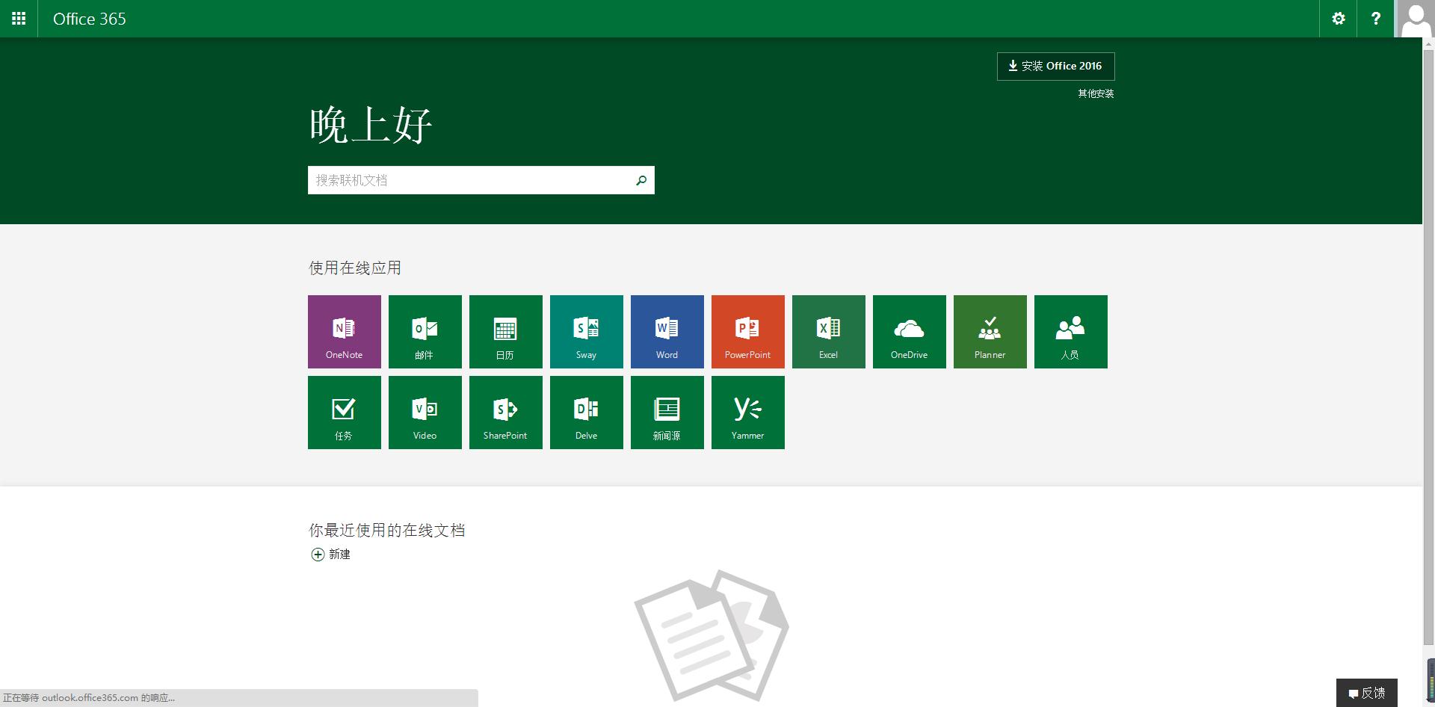Screen dimensions: 1435x707
Task: Open the Planner app
Action: click(990, 331)
